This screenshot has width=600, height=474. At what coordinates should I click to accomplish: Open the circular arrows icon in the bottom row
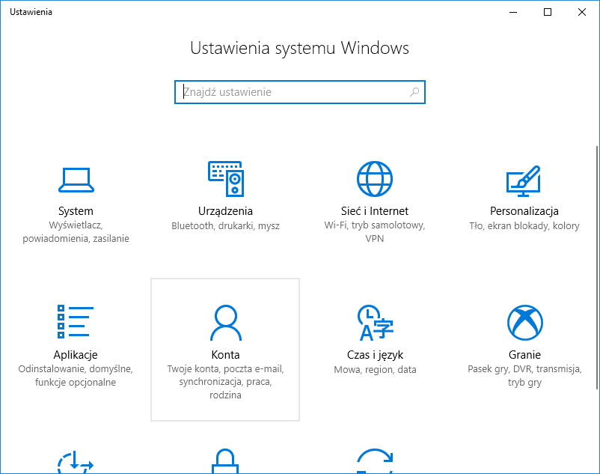pyautogui.click(x=375, y=462)
